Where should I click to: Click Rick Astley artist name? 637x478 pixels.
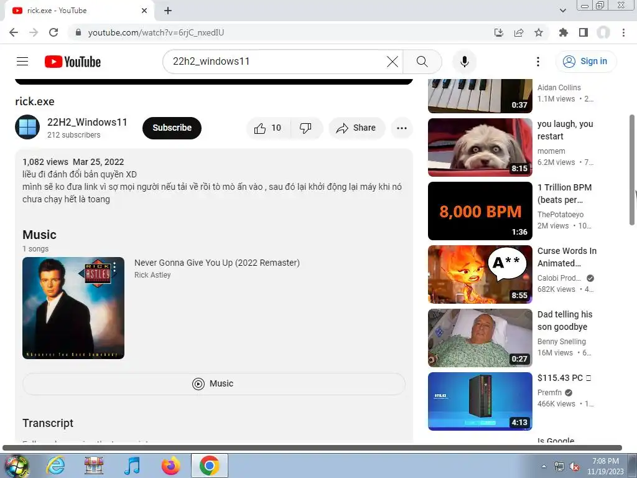click(152, 274)
